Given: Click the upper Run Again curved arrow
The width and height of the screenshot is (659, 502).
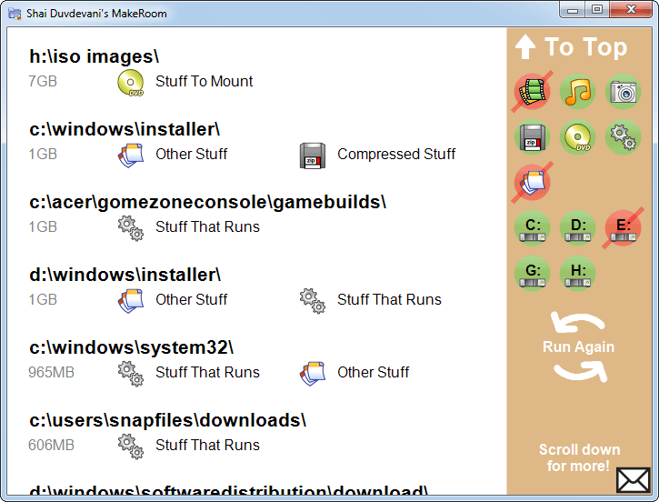Looking at the screenshot, I should [x=576, y=323].
